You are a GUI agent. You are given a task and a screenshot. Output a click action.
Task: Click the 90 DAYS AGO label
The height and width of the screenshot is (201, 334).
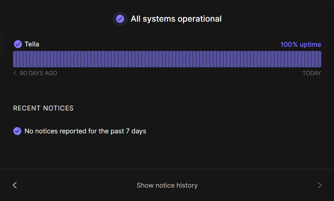point(38,73)
